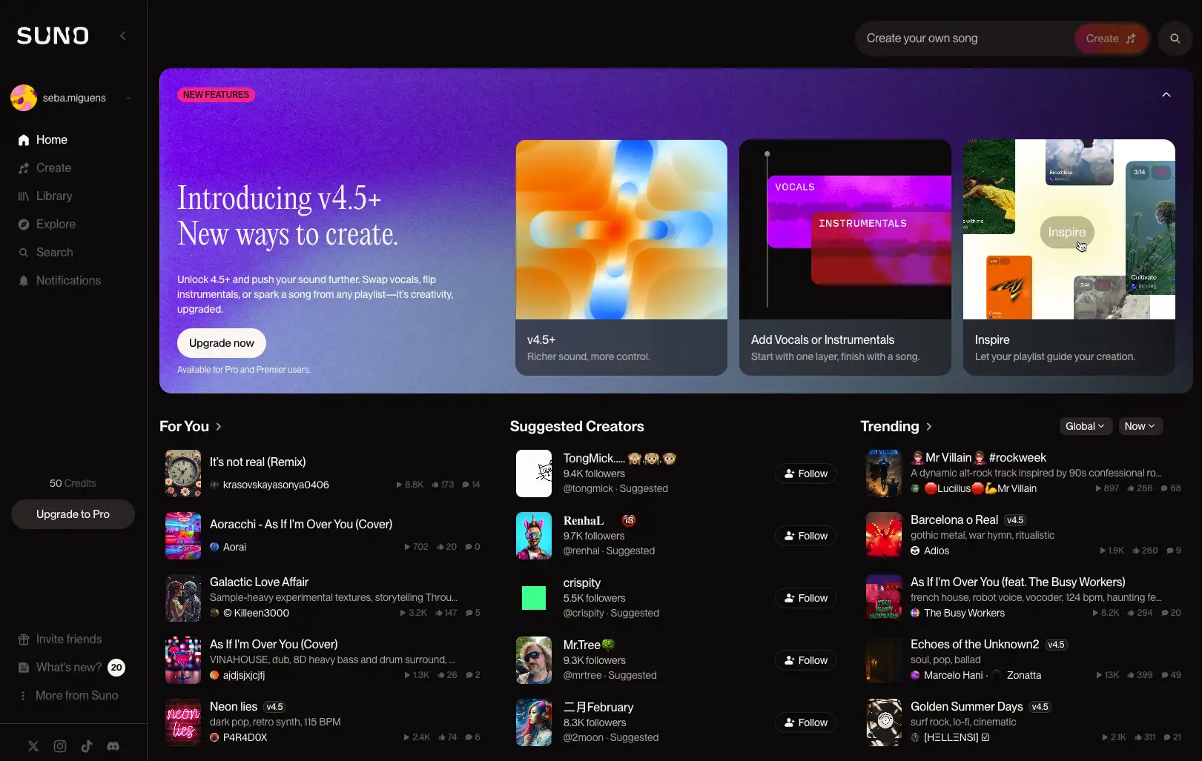Play It's not real (Remix) cover art
The height and width of the screenshot is (761, 1202).
tap(183, 473)
